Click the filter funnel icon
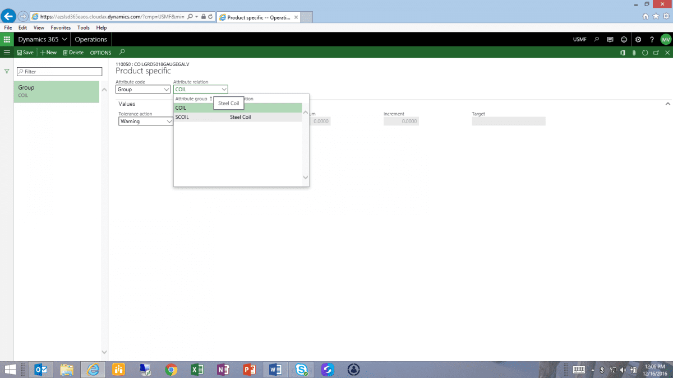This screenshot has width=673, height=378. [x=7, y=71]
